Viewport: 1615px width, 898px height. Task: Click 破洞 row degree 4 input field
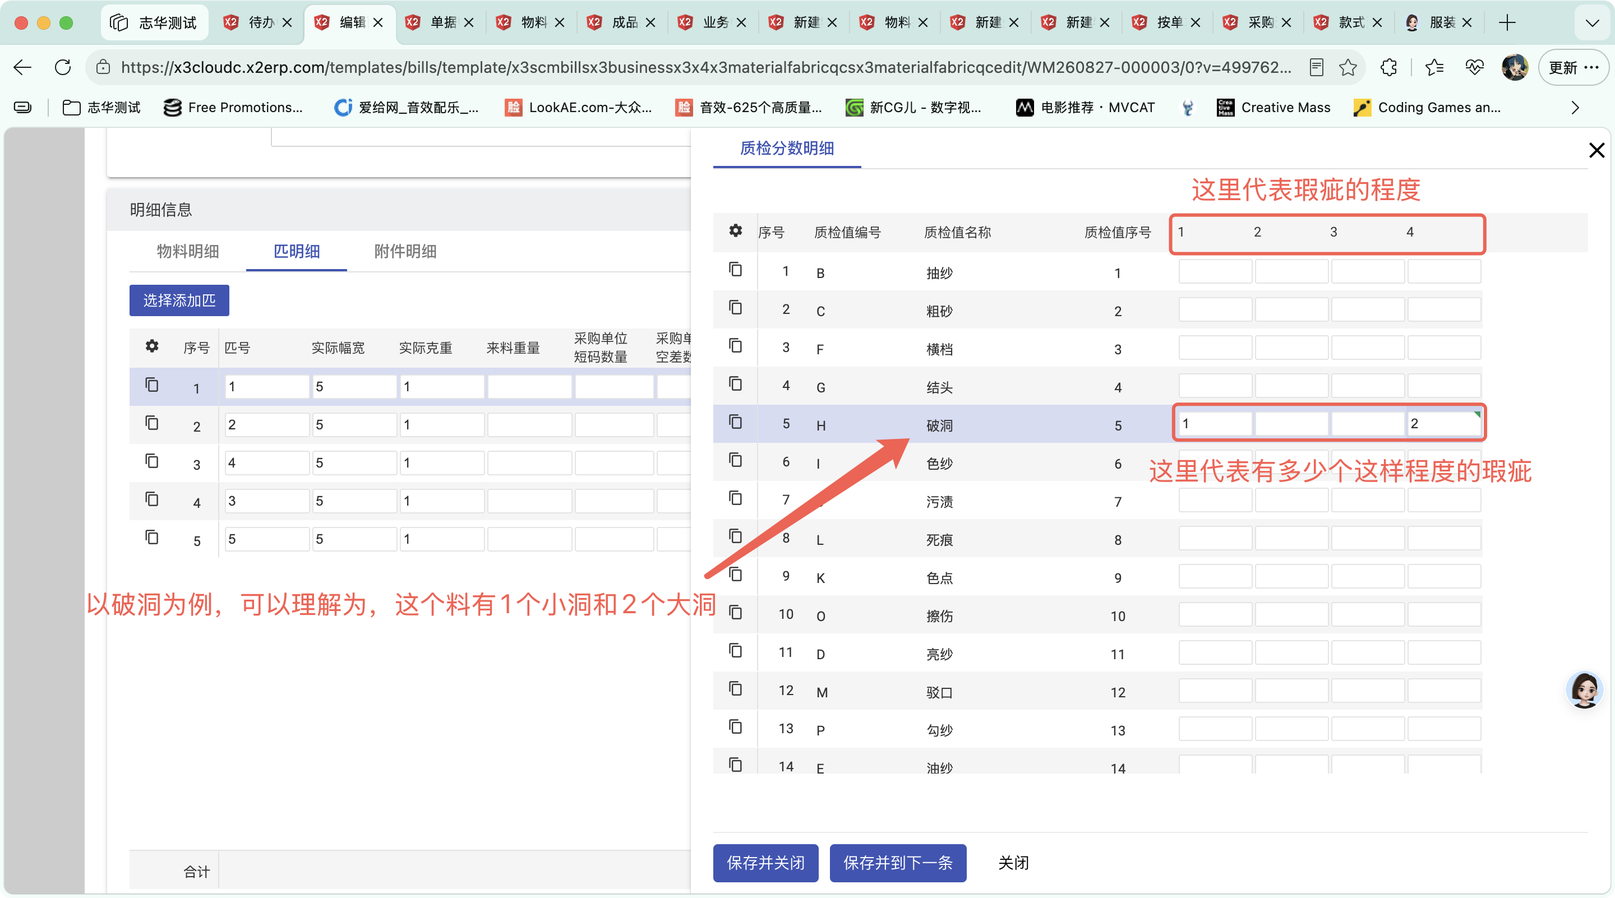click(1443, 424)
